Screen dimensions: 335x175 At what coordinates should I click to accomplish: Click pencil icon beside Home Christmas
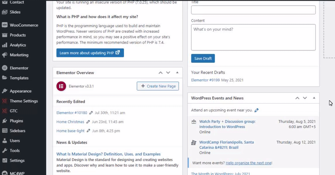click(88, 121)
